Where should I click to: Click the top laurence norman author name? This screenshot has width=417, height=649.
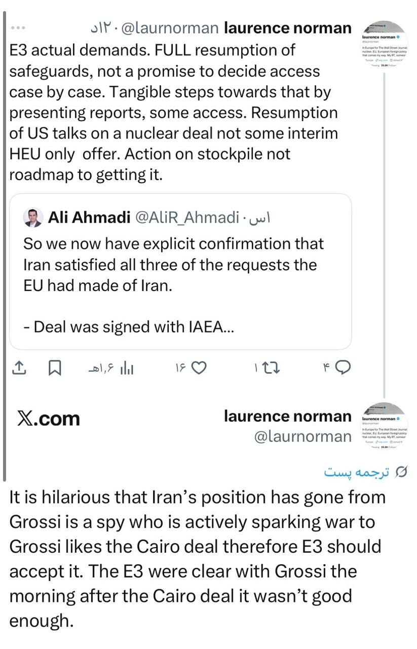[x=287, y=28]
